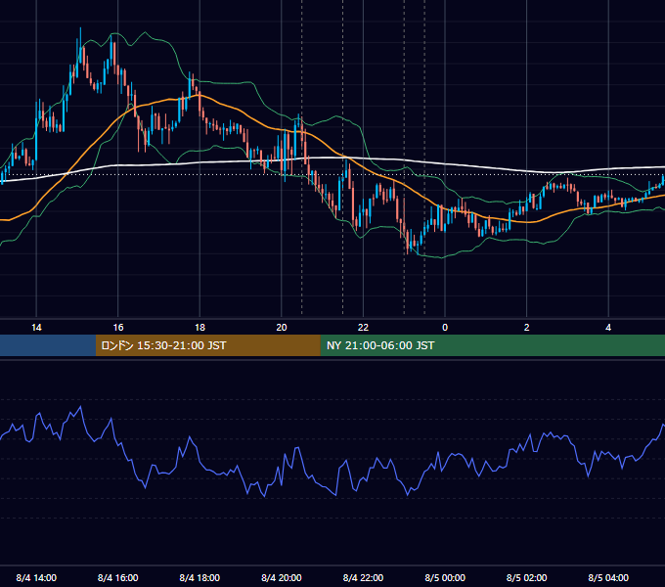Click the 8/5 00:00 time label

445,577
